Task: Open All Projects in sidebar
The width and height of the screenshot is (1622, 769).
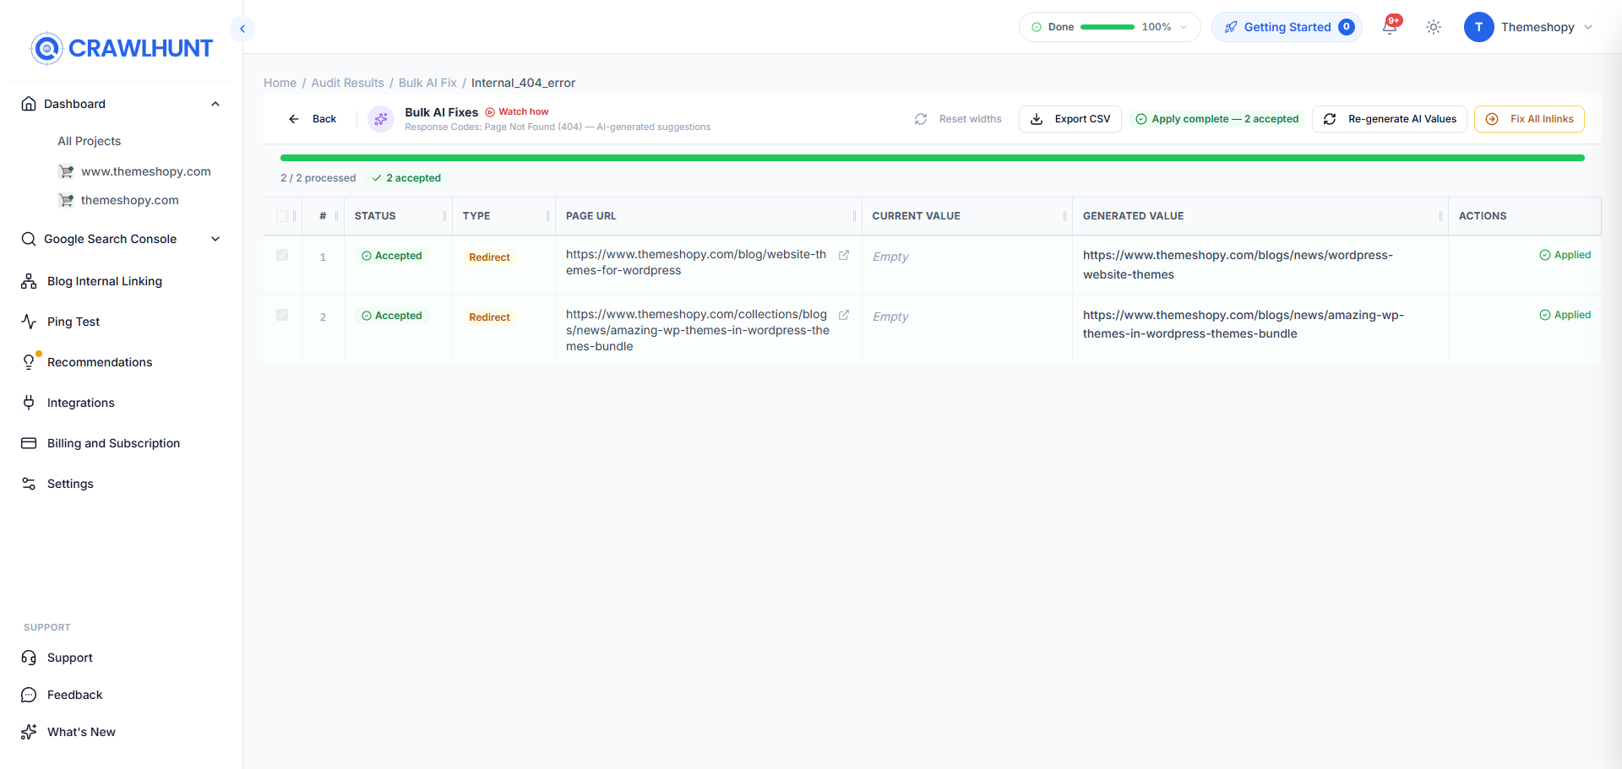Action: [x=89, y=141]
